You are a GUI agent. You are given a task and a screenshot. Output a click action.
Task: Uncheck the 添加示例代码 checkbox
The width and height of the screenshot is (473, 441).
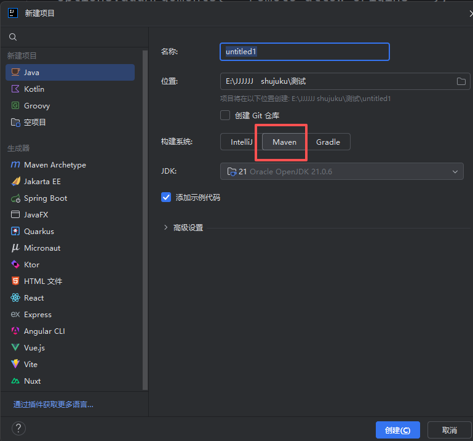point(166,197)
